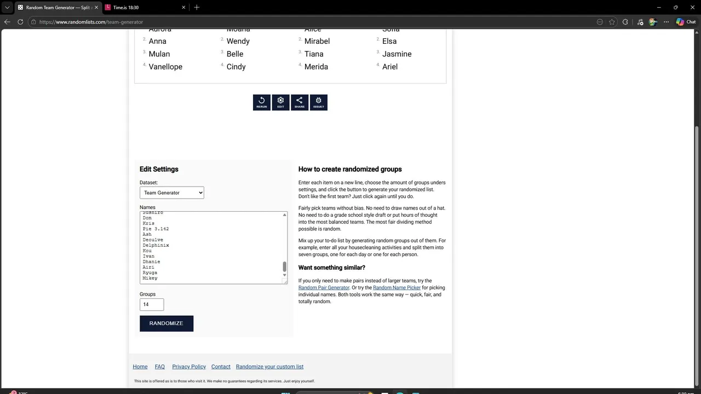The height and width of the screenshot is (394, 701).
Task: Click the name Jasmine in results
Action: pos(397,54)
